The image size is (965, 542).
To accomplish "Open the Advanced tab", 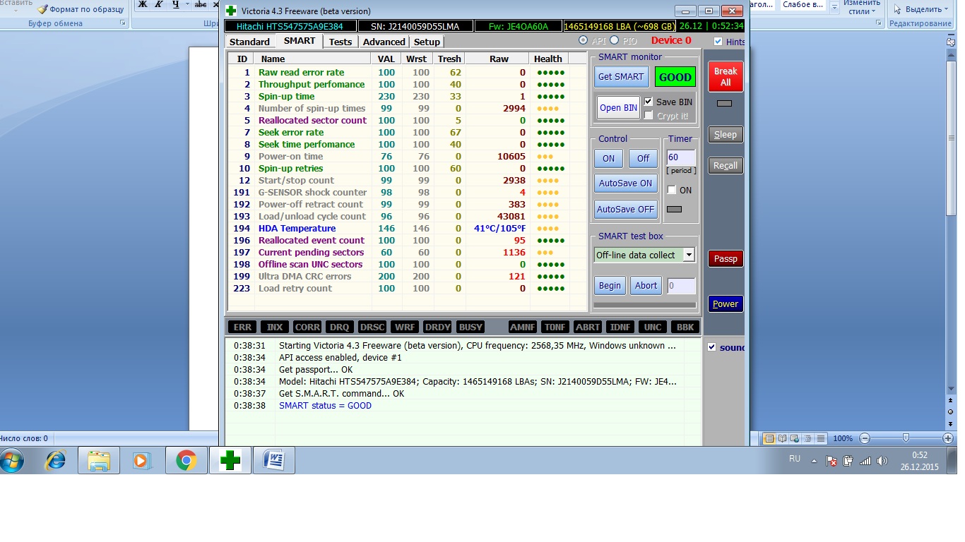I will click(384, 42).
